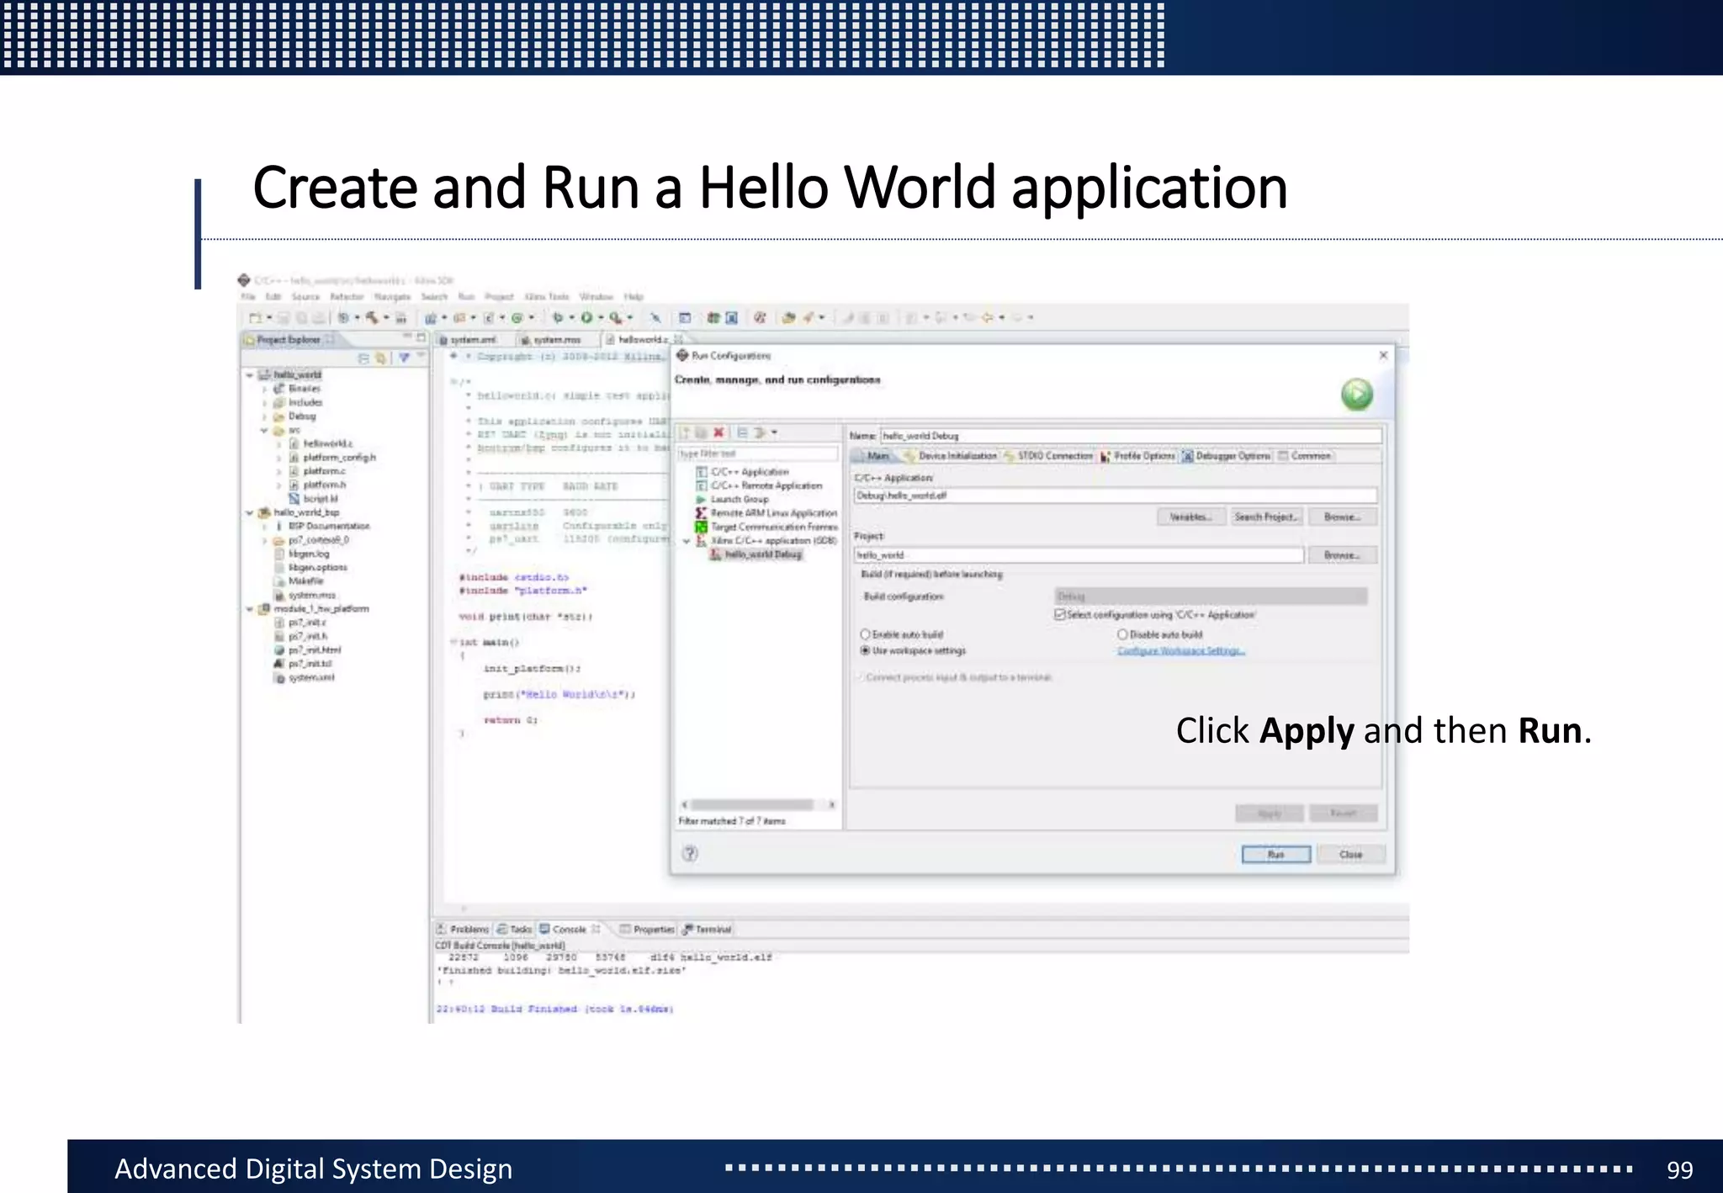This screenshot has width=1723, height=1193.
Task: Click the blue View Menu triangle in Project Explorer
Action: (404, 358)
